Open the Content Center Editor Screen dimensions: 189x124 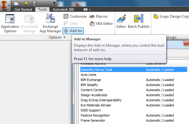tap(121, 22)
